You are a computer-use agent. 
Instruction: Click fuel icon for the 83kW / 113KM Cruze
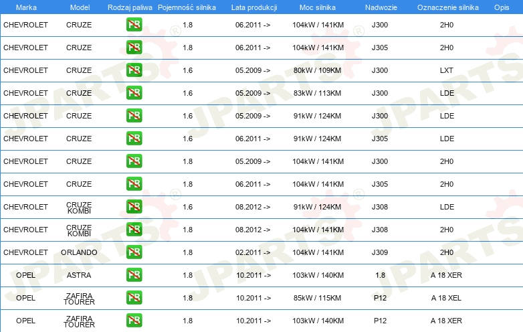click(134, 93)
